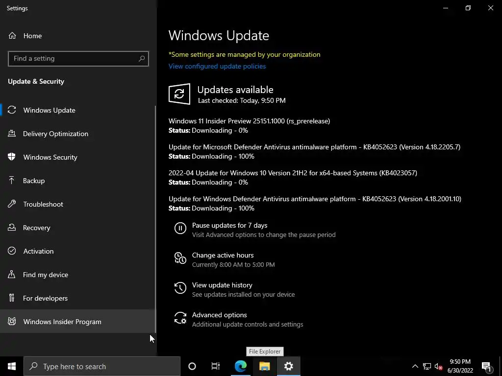502x376 pixels.
Task: Click the Find my device icon
Action: pyautogui.click(x=12, y=275)
